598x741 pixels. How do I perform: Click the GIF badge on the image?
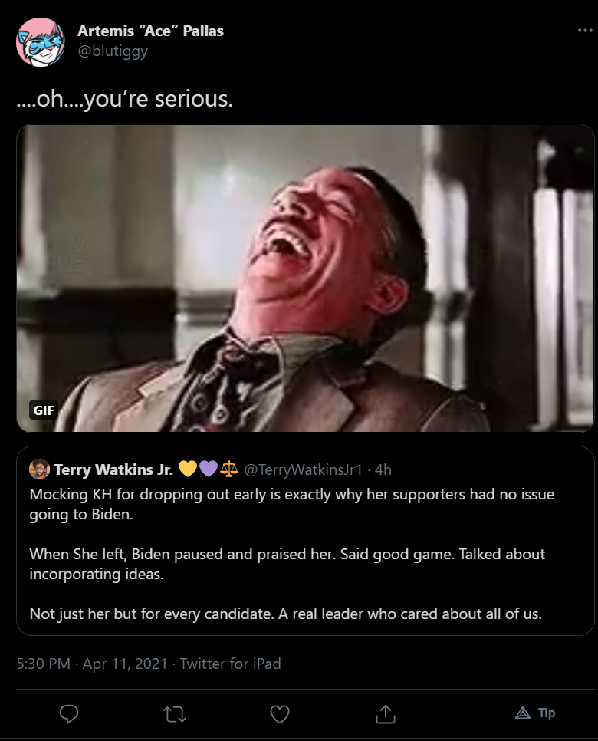(44, 410)
